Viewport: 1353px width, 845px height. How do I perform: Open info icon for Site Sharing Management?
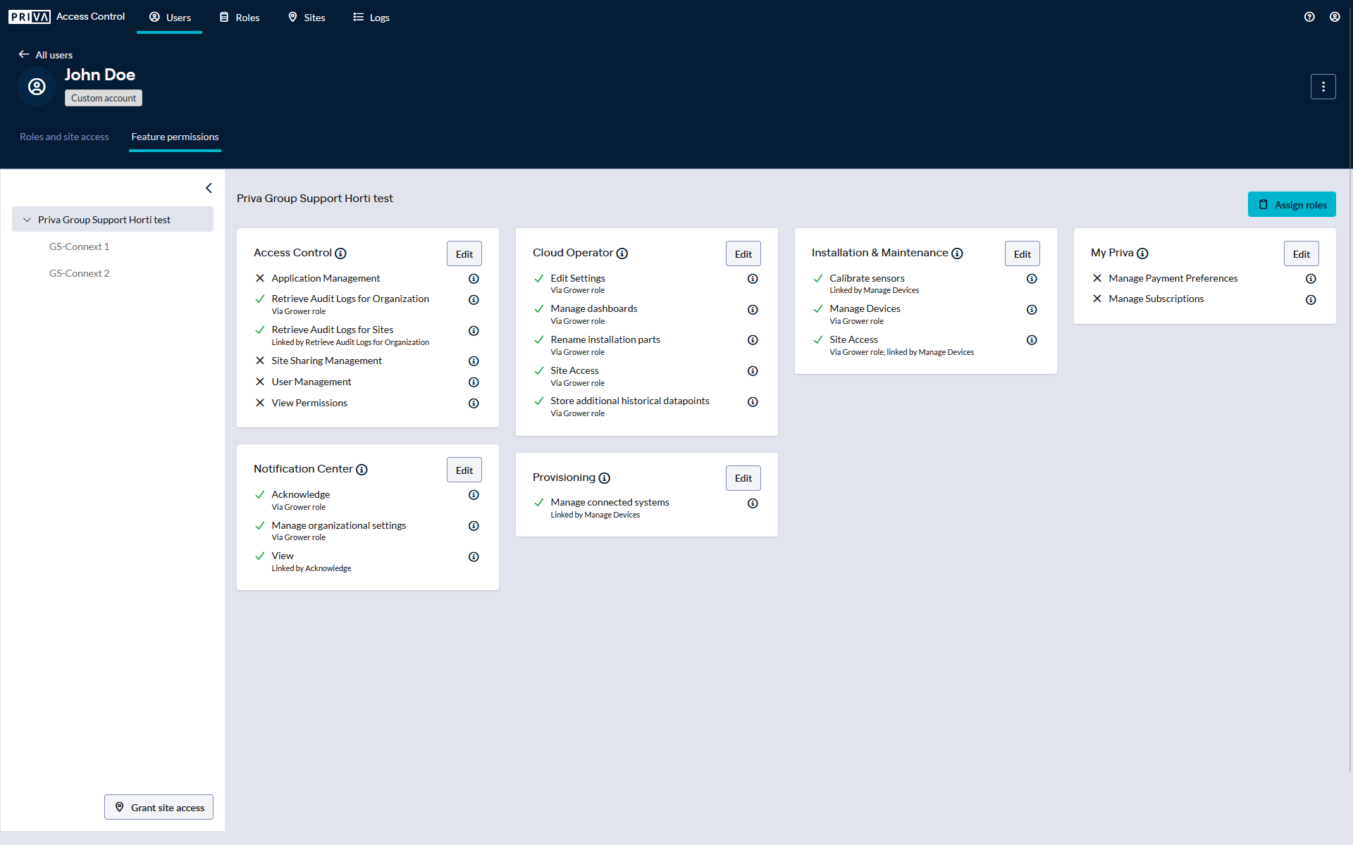point(474,361)
